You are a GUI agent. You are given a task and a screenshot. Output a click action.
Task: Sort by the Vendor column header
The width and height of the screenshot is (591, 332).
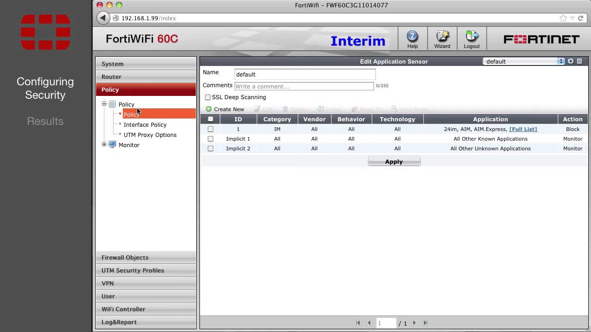[x=314, y=119]
